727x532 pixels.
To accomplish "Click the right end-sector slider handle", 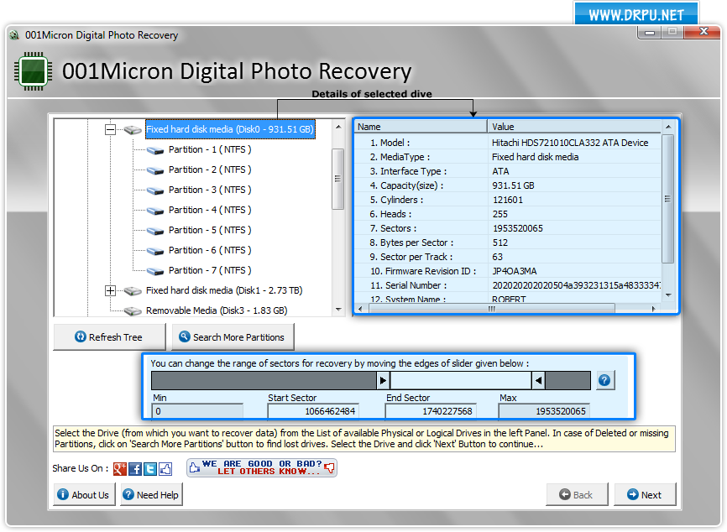I will [x=538, y=380].
